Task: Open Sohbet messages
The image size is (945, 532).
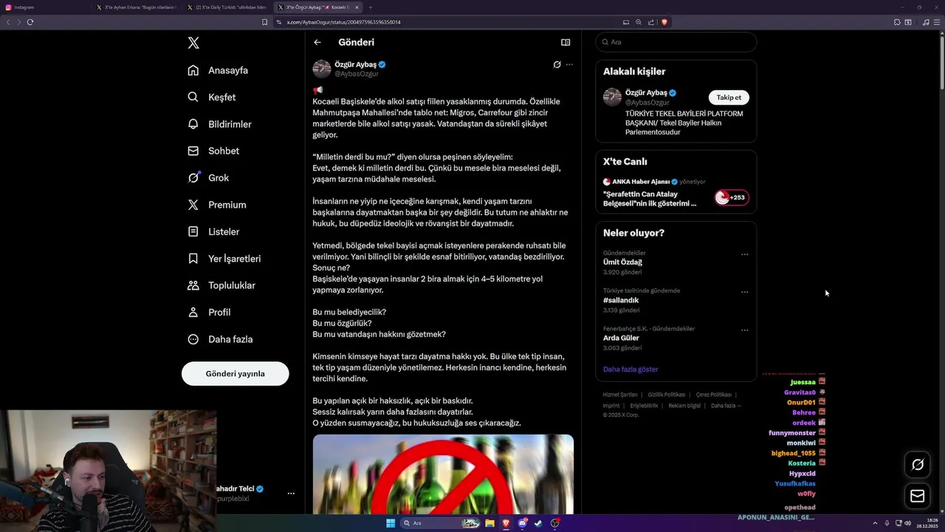Action: (x=213, y=151)
